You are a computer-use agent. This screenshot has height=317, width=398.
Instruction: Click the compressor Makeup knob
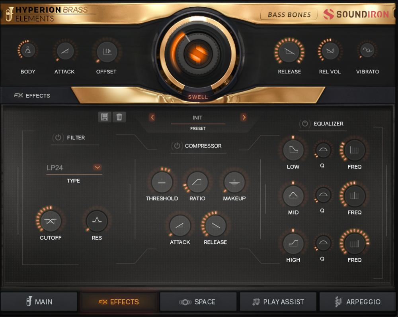[234, 182]
